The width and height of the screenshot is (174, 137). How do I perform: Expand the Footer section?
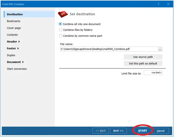tap(13, 48)
